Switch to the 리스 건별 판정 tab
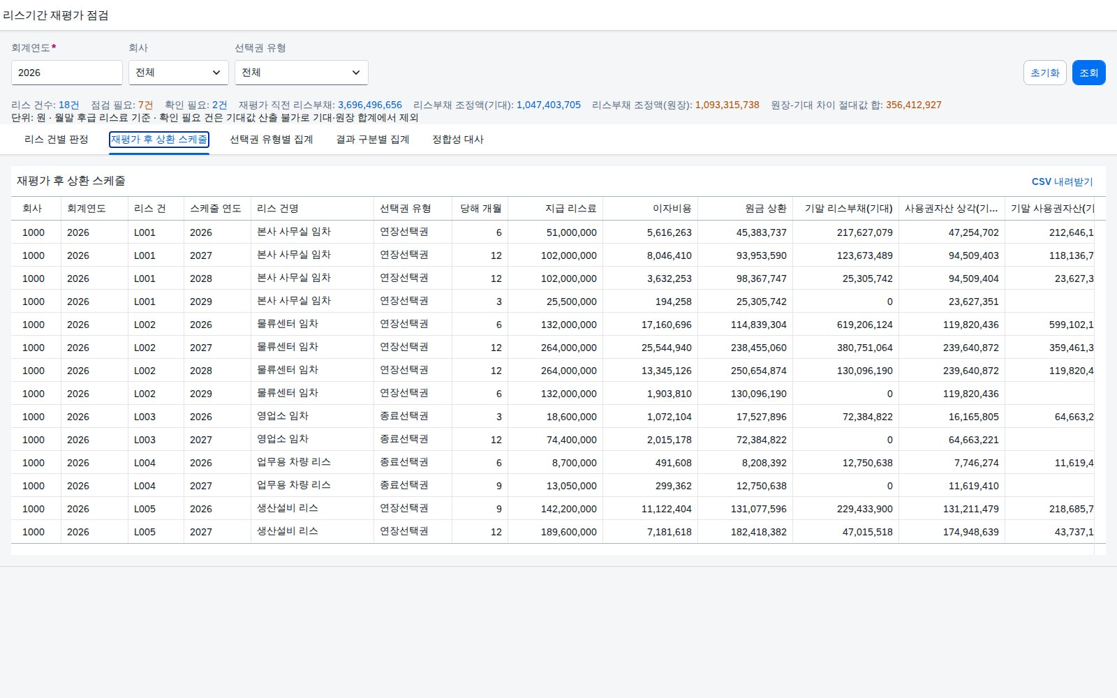1117x698 pixels. point(56,140)
